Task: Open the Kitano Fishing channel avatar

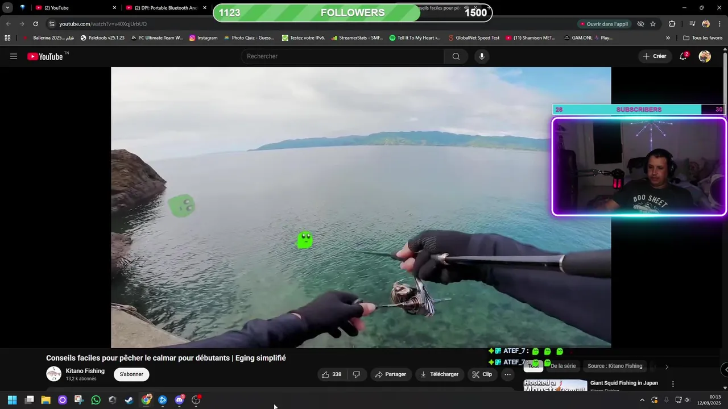Action: [53, 374]
